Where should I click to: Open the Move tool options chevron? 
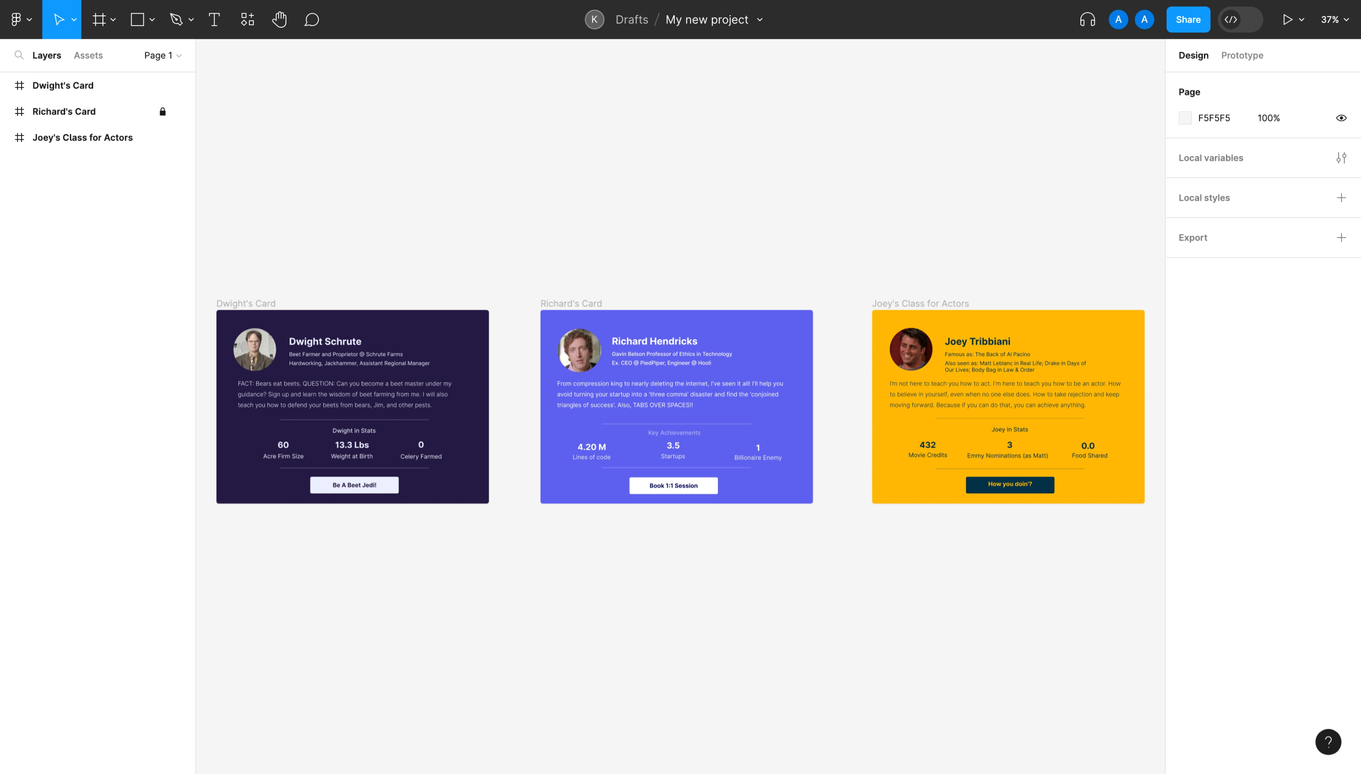74,20
